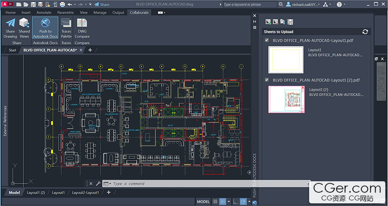
Task: Open snap settings dropdown arrow
Action: click(229, 202)
